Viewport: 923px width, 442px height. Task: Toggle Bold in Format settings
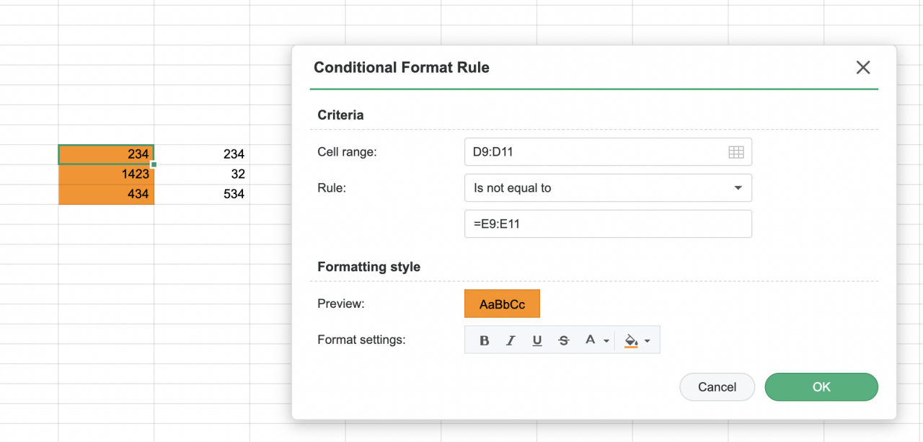pyautogui.click(x=485, y=340)
